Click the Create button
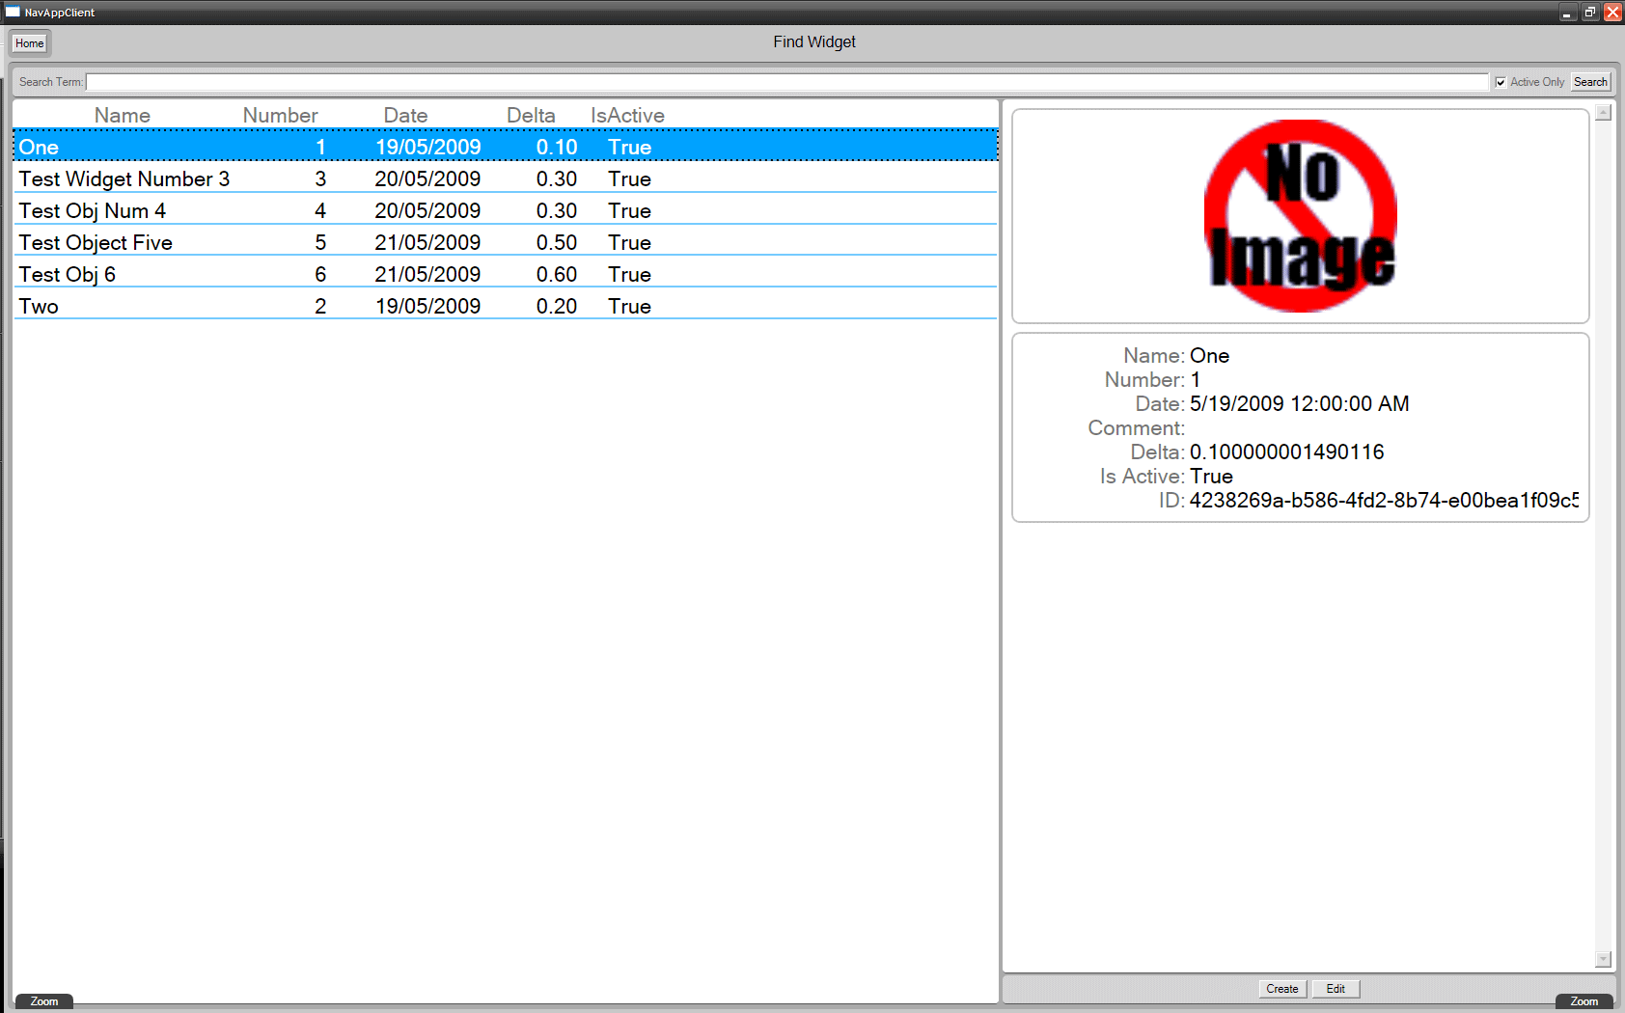Image resolution: width=1625 pixels, height=1013 pixels. 1282,989
